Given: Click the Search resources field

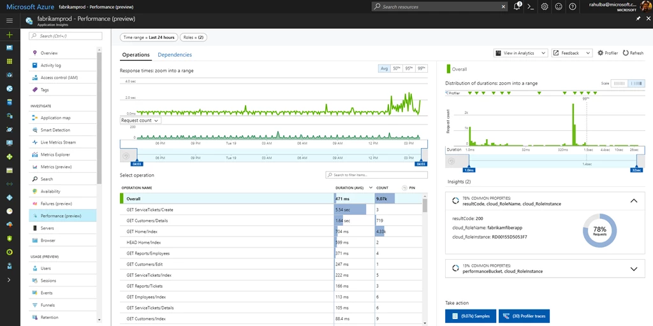Looking at the screenshot, I should click(439, 6).
